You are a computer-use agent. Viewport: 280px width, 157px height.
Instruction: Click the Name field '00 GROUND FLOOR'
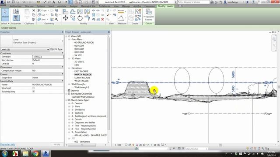pyautogui.click(x=48, y=85)
